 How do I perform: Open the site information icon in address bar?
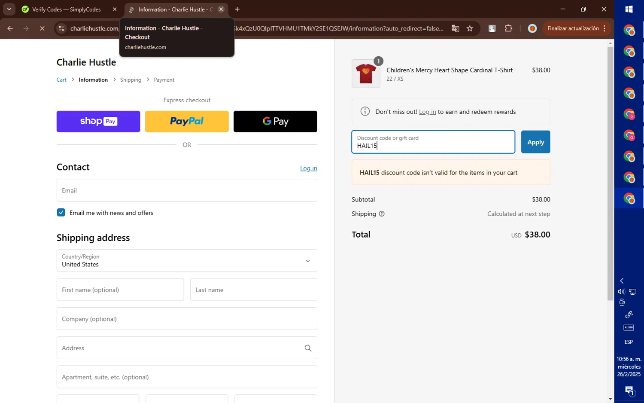61,29
